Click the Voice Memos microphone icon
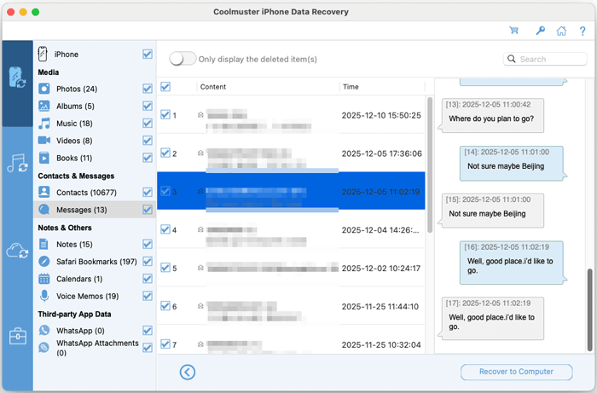 (x=44, y=296)
